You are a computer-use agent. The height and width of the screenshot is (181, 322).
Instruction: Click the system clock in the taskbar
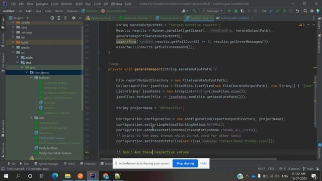pyautogui.click(x=299, y=176)
